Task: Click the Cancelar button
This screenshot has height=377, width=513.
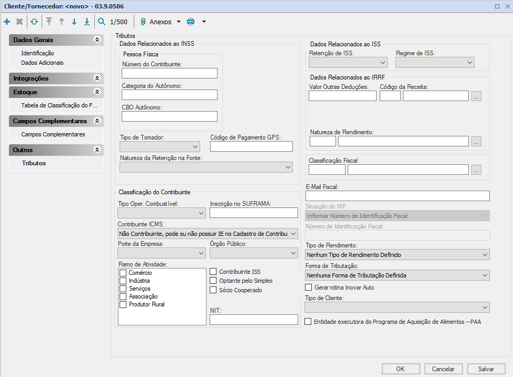Action: coord(443,369)
